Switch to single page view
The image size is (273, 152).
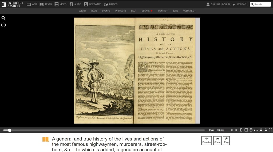pyautogui.click(x=241, y=130)
